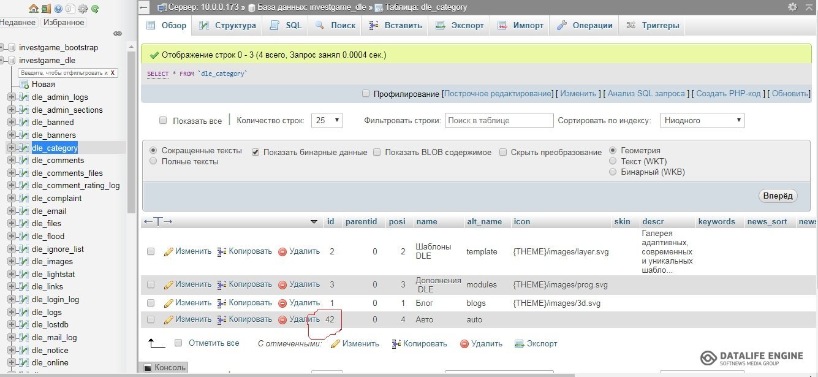Toggle Показать BLOB содержимое checkbox

377,152
